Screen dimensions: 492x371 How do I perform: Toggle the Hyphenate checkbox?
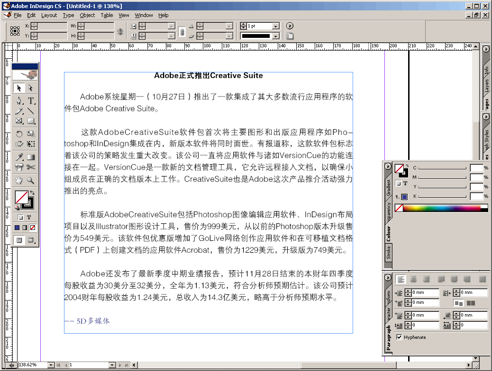399,337
